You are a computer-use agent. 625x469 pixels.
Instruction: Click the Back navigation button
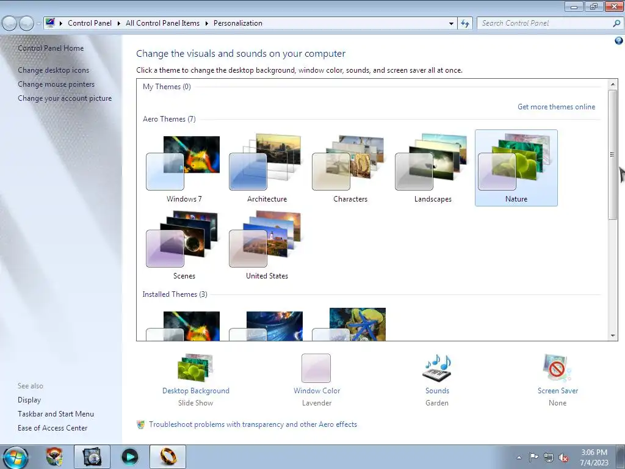[10, 23]
